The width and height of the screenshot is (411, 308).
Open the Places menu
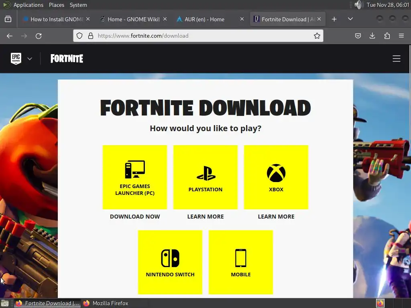click(56, 5)
